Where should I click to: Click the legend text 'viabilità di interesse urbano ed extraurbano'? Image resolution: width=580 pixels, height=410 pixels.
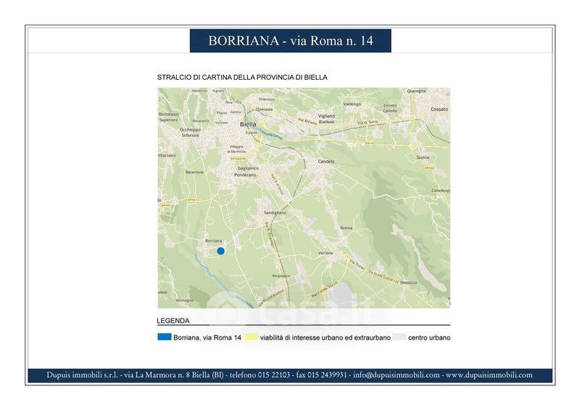point(325,337)
